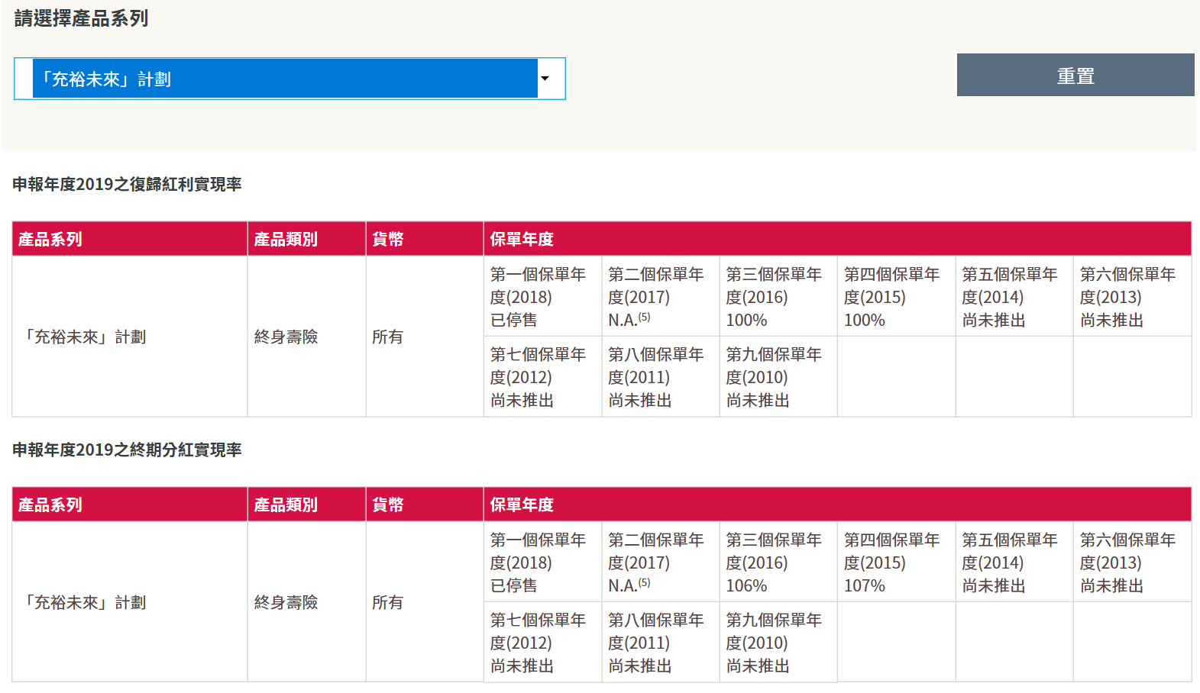Select 所有 currency cell in the 終期分紅 table
This screenshot has height=693, width=1200.
388,602
